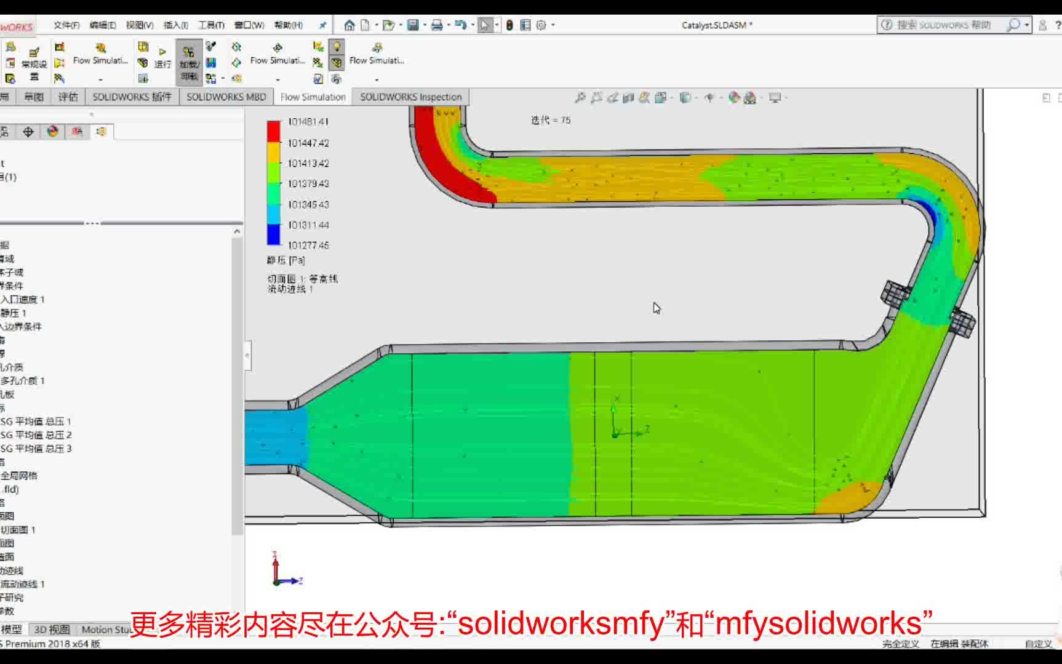
Task: Activate the section view icon
Action: pyautogui.click(x=629, y=97)
